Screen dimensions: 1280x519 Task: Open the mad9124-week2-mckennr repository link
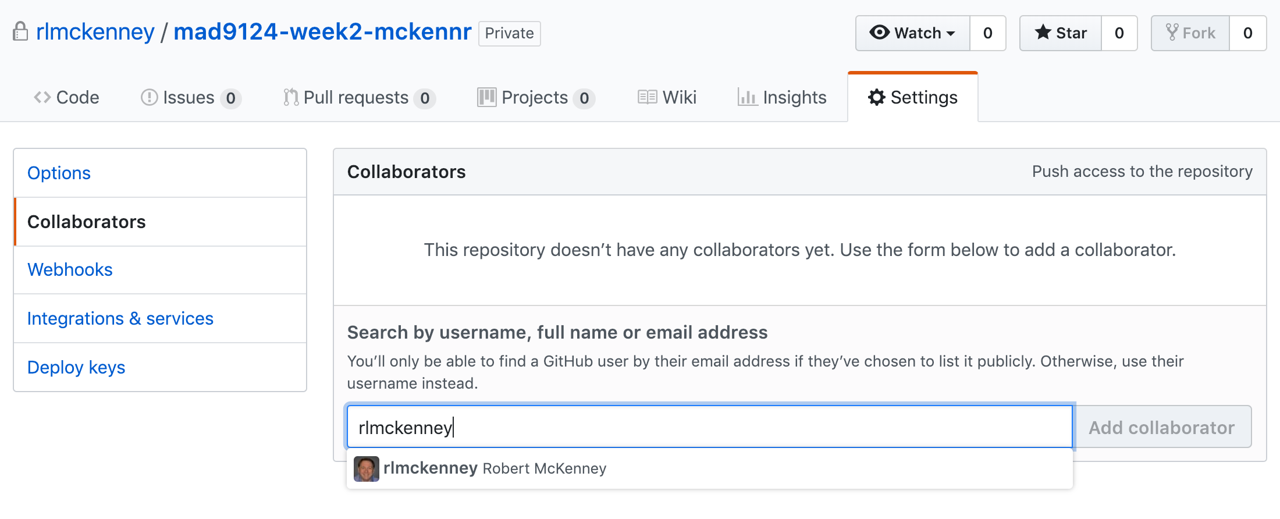tap(322, 31)
